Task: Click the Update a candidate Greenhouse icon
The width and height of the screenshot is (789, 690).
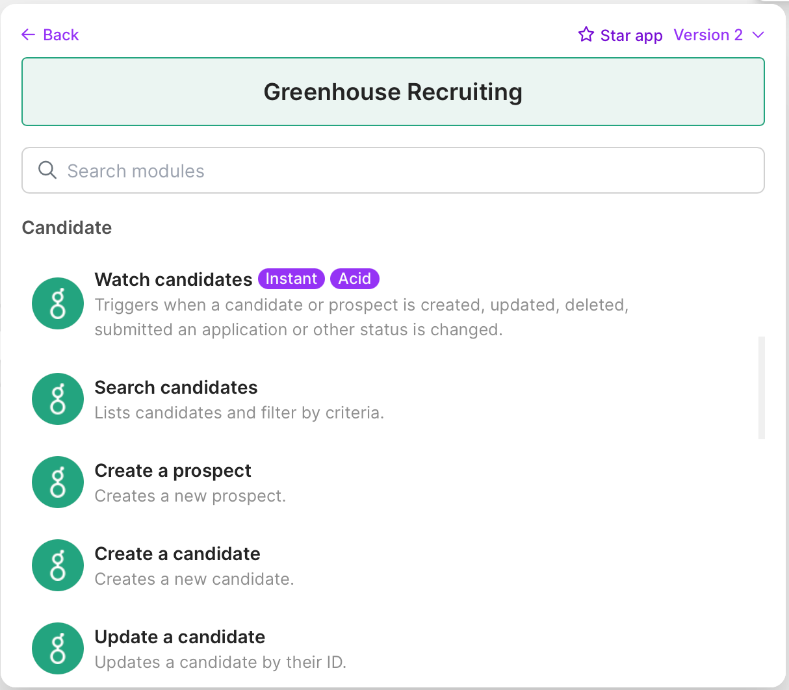Action: (x=58, y=648)
